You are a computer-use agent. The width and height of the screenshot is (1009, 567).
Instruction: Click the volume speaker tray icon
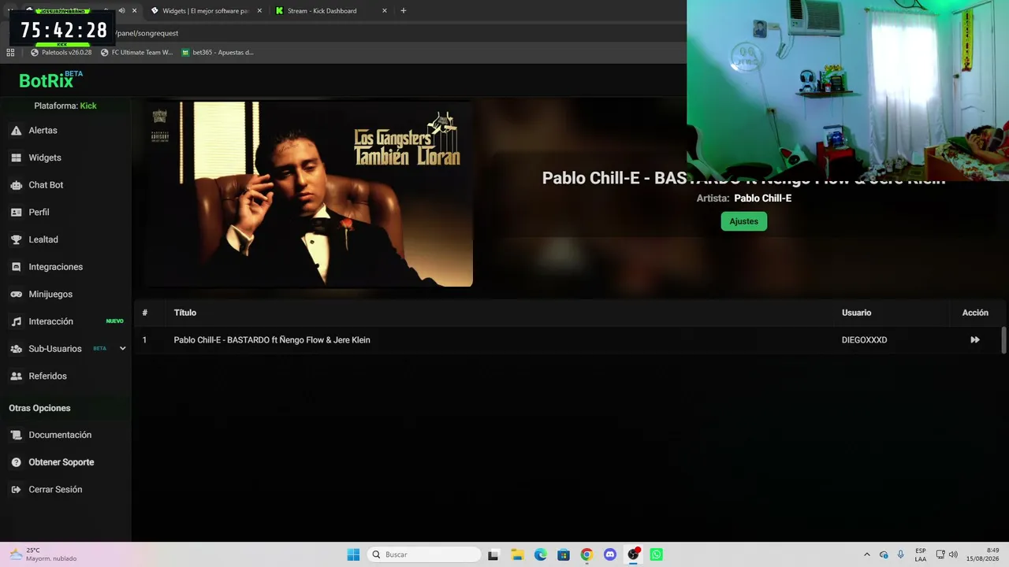pos(953,554)
